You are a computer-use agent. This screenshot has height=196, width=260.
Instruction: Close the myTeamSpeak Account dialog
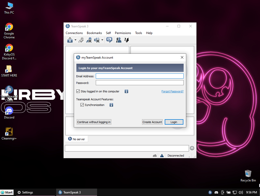tap(182, 57)
